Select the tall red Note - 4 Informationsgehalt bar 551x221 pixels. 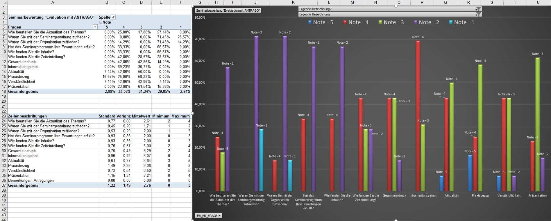click(x=418, y=116)
